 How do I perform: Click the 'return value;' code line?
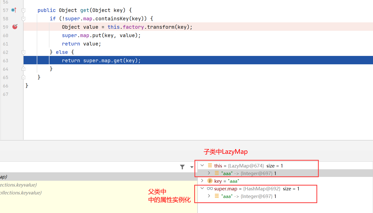pos(81,44)
